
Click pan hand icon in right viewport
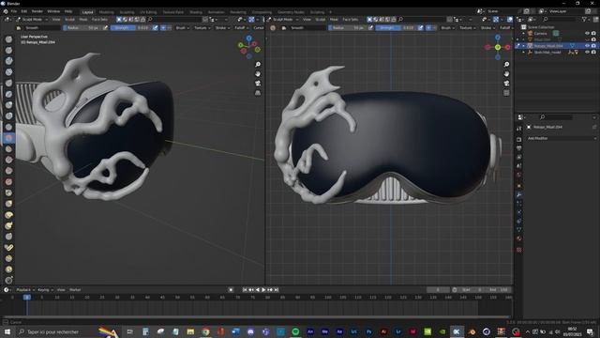tap(506, 73)
